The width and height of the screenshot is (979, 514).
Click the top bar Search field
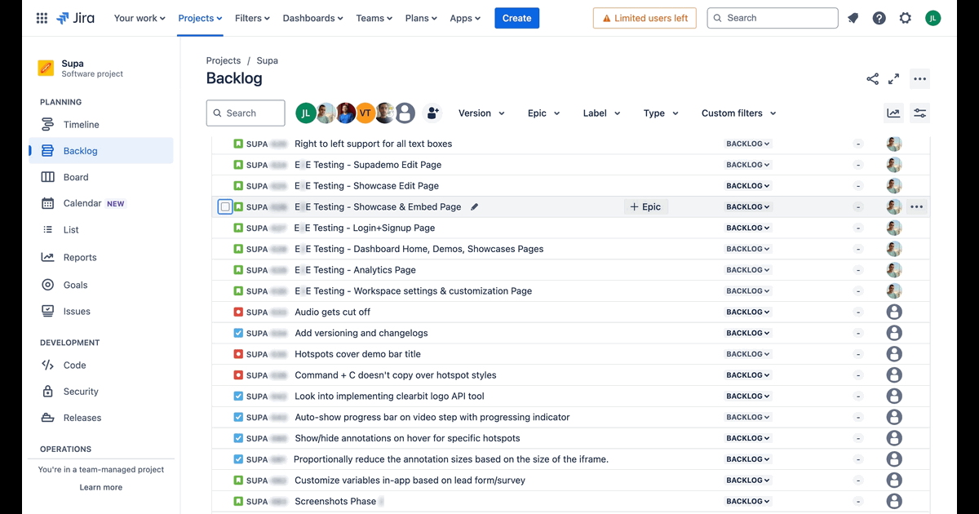pyautogui.click(x=772, y=18)
